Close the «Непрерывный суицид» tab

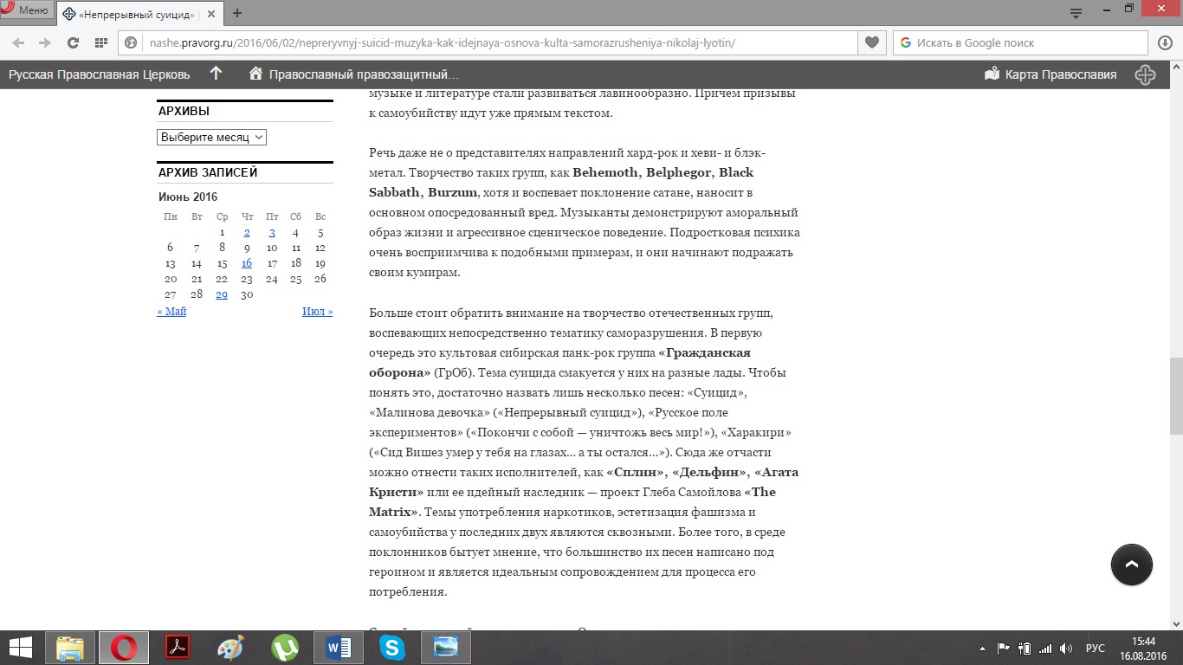(212, 13)
